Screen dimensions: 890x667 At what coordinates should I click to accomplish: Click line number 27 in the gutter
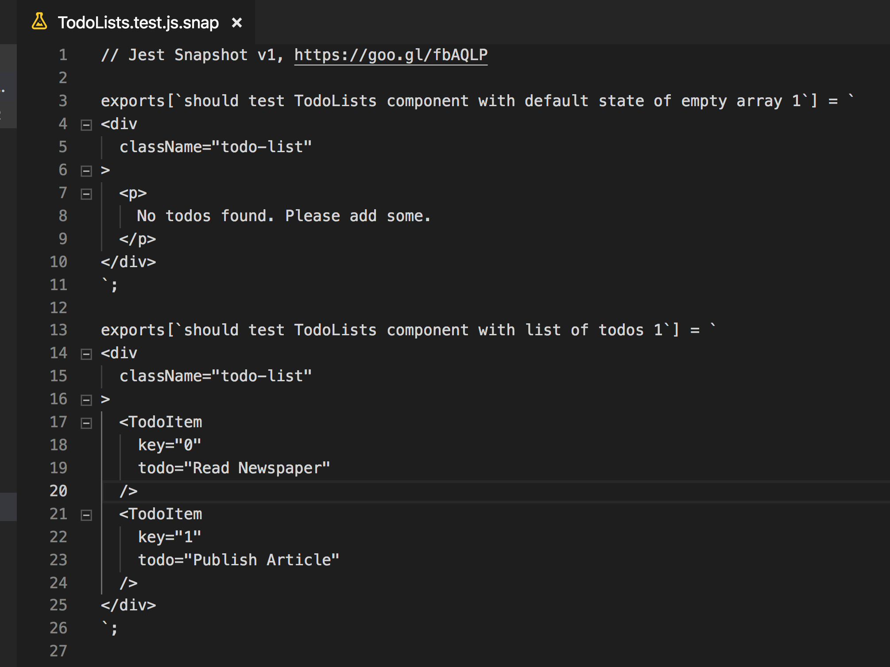tap(58, 651)
